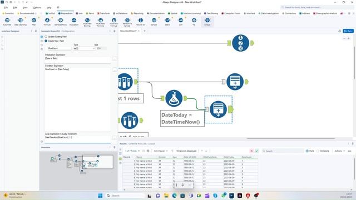Select Metadata view radio in Results

318,151
